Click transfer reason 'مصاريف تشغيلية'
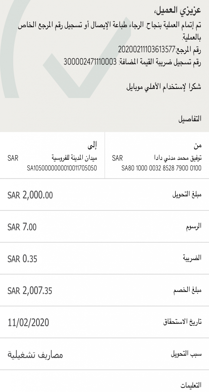 (x=35, y=355)
